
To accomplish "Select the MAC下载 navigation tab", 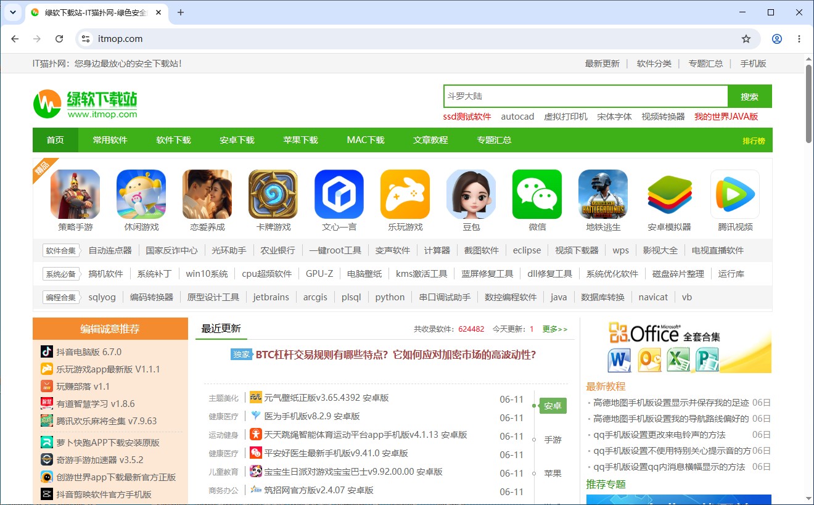I will click(x=366, y=140).
